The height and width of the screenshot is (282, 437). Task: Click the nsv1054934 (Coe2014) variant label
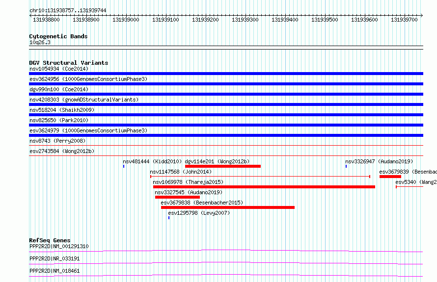point(59,69)
